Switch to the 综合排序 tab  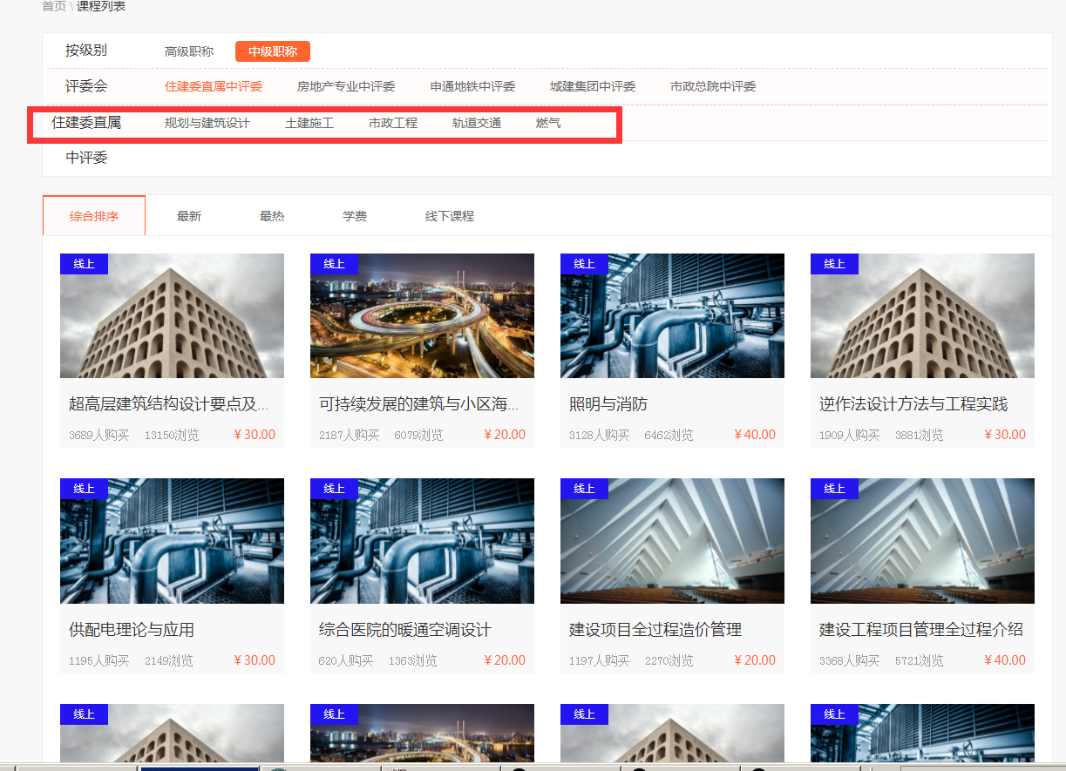pos(94,216)
